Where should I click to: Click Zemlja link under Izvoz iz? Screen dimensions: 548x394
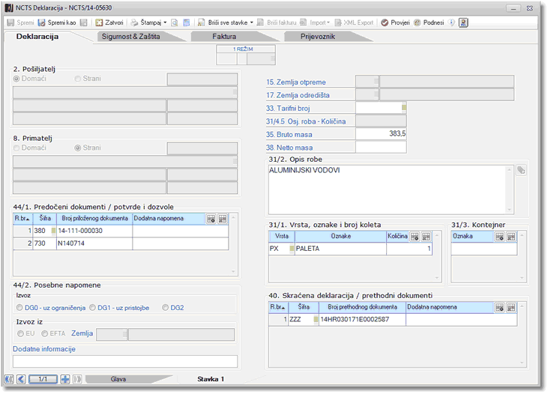[x=82, y=333]
